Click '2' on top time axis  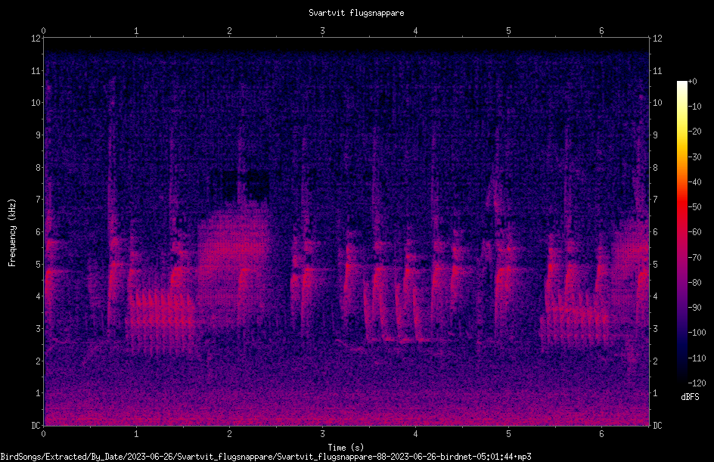pyautogui.click(x=229, y=31)
